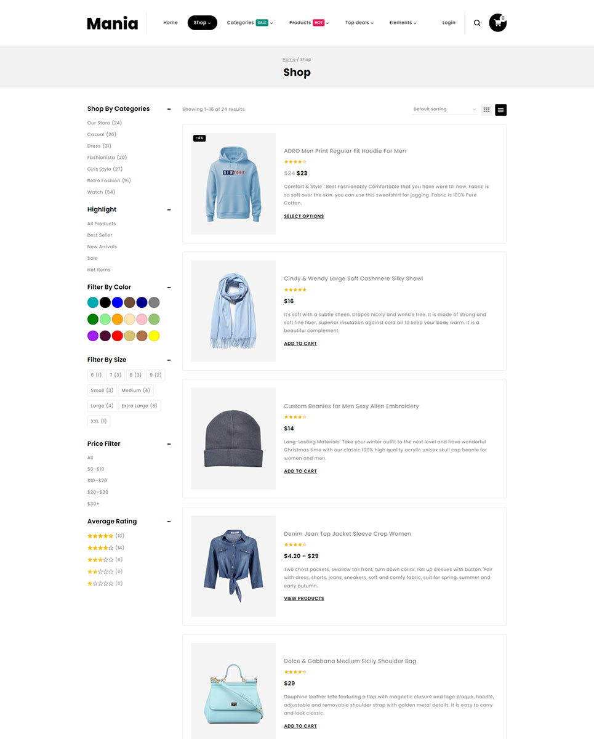Collapse the Filter By Color section
This screenshot has width=594, height=739.
169,288
